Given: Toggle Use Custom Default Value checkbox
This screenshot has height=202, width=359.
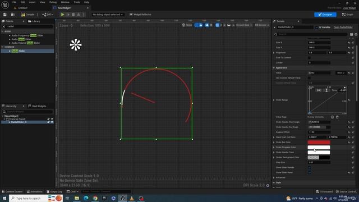Looking at the screenshot, I should coord(309,78).
